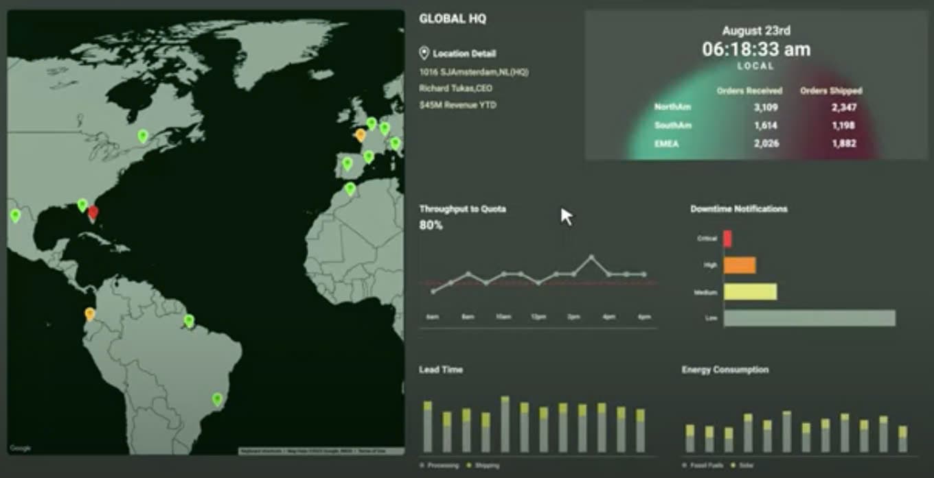Click the SouthAm row label
Viewport: 934px width, 478px height.
673,126
